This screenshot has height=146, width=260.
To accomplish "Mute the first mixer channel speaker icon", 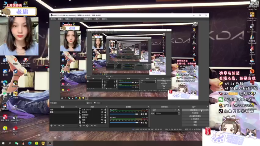I will point(142,114).
